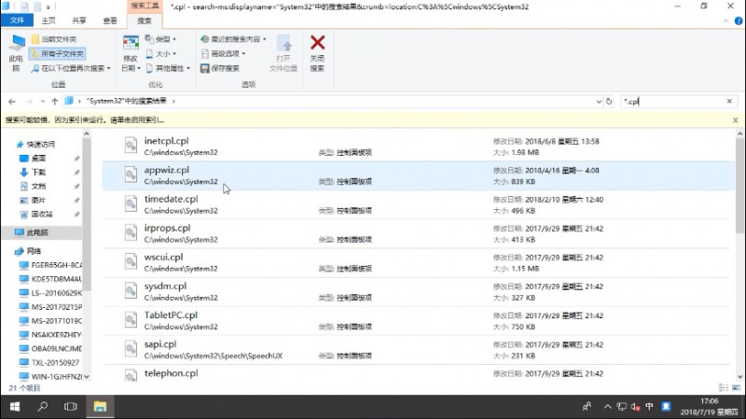
Task: Click the Refresh button beside address bar
Action: [609, 102]
